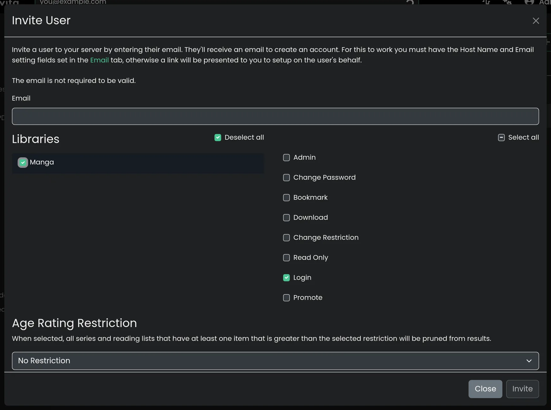Enable the Admin role checkbox
Viewport: 551px width, 410px height.
coord(286,158)
